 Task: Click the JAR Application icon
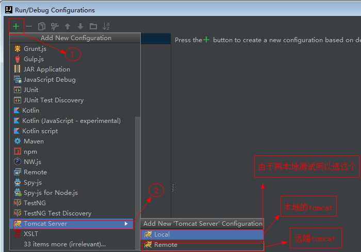pos(17,69)
